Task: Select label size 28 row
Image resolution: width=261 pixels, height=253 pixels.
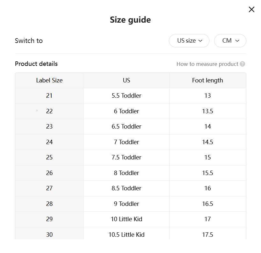Action: [131, 204]
